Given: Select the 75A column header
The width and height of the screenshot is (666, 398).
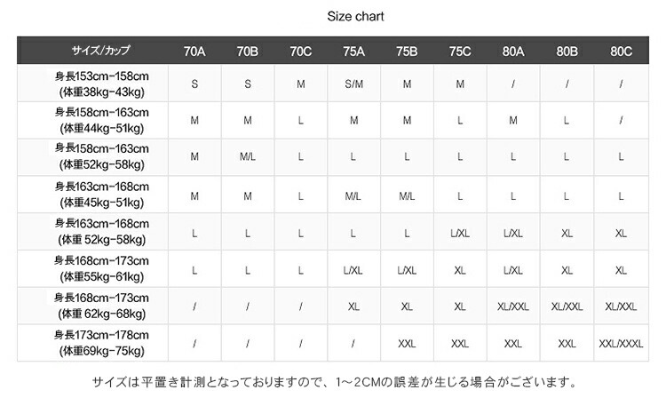Looking at the screenshot, I should click(x=354, y=52).
